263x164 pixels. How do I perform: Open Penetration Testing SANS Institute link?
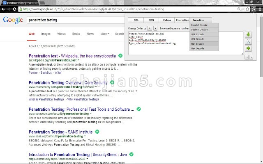pyautogui.click(x=60, y=132)
